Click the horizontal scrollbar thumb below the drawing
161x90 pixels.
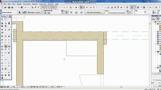tap(121, 87)
